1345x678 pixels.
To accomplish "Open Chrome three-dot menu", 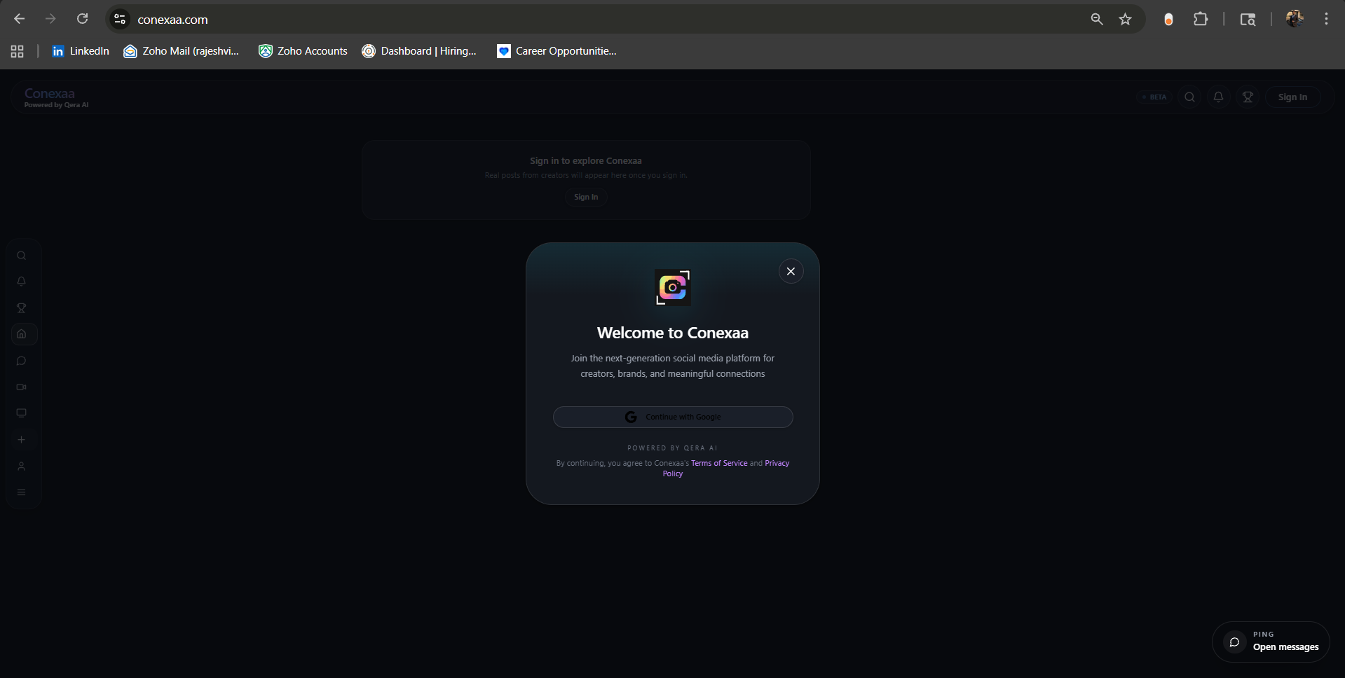I will 1326,19.
